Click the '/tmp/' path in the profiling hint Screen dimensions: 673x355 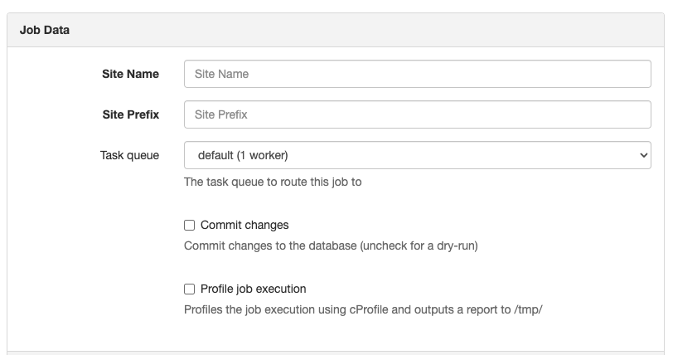coord(528,309)
